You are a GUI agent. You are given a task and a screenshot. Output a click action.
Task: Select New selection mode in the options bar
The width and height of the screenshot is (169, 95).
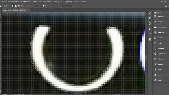point(12,6)
